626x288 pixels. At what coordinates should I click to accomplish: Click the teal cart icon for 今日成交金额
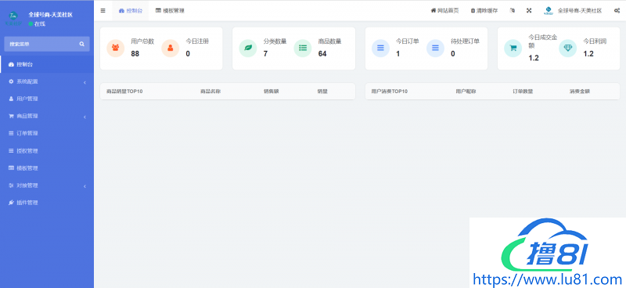(x=513, y=48)
